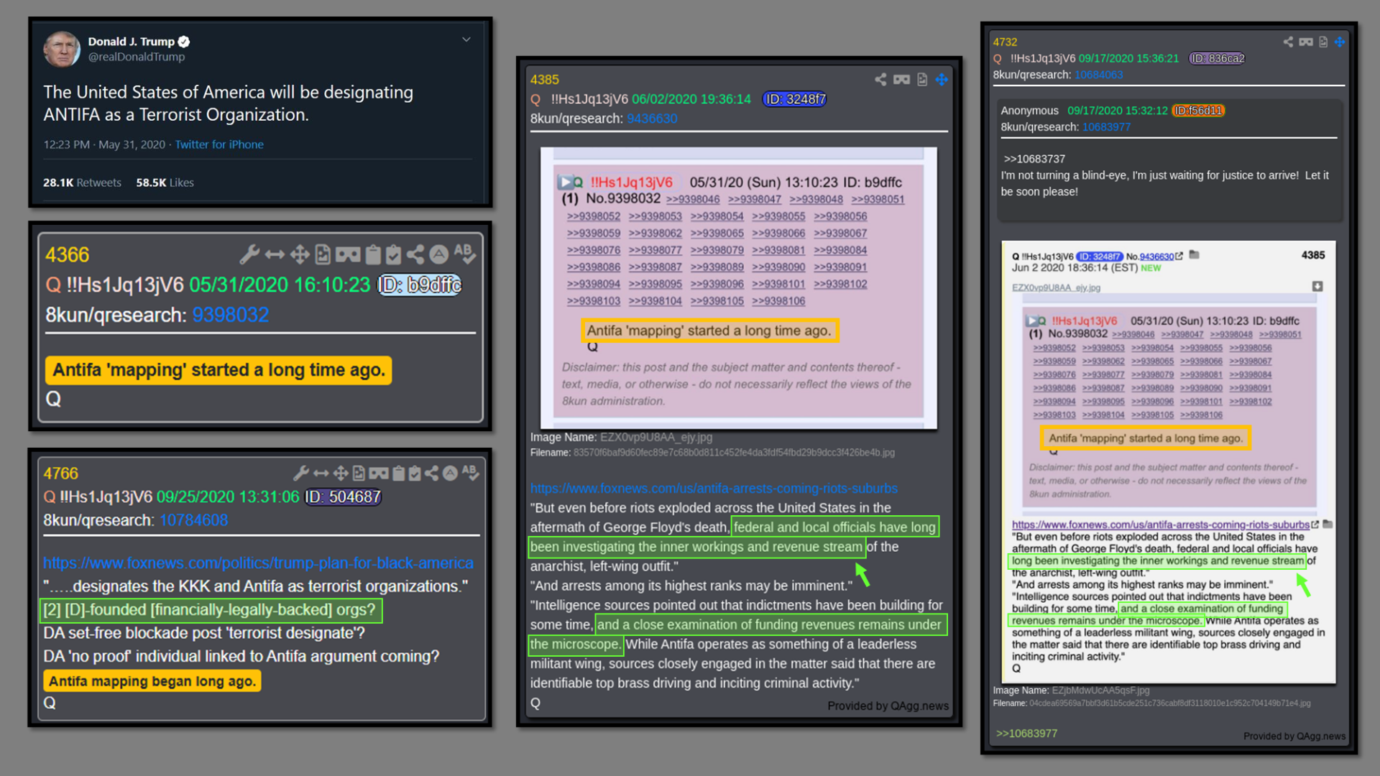Screen dimensions: 1380x776
Task: Click the >>10683977 reply reference at the bottom
Action: (1026, 734)
